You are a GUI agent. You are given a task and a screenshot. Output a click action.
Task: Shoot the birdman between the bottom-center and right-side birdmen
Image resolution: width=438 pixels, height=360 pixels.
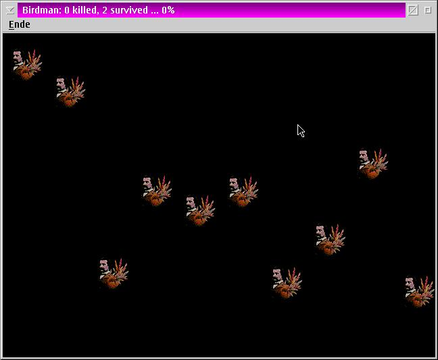[330, 240]
